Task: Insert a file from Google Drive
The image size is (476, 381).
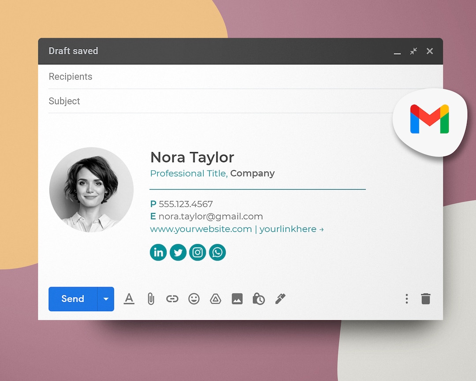Action: pos(215,299)
